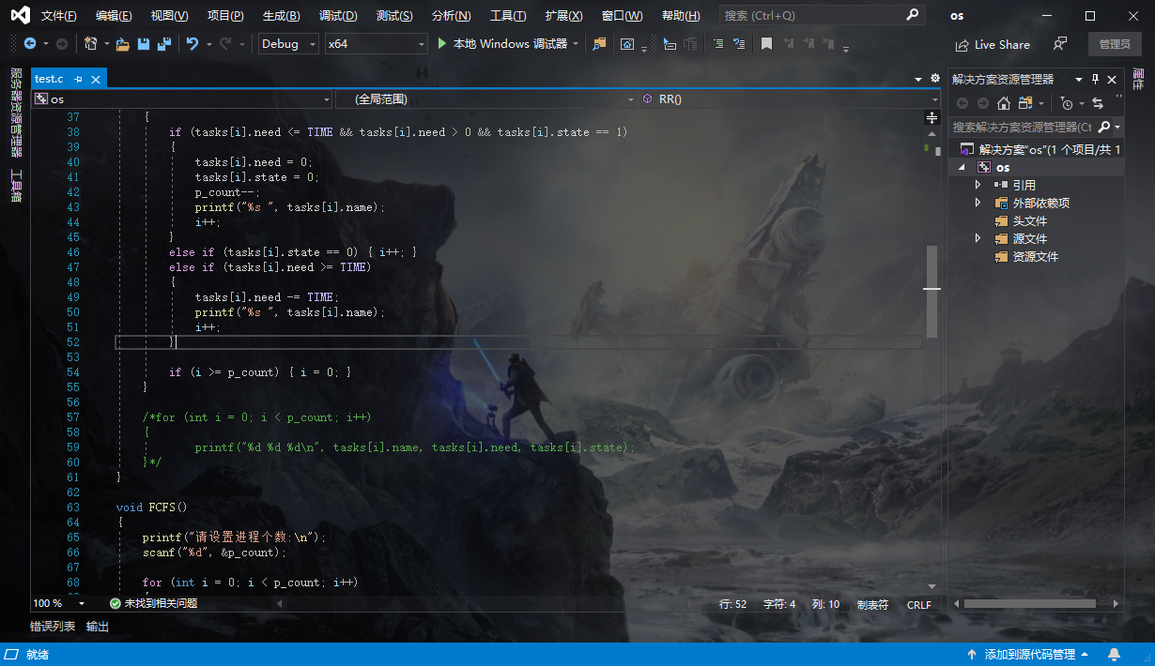The width and height of the screenshot is (1155, 666).
Task: Open the 编辑(E) menu
Action: (114, 16)
